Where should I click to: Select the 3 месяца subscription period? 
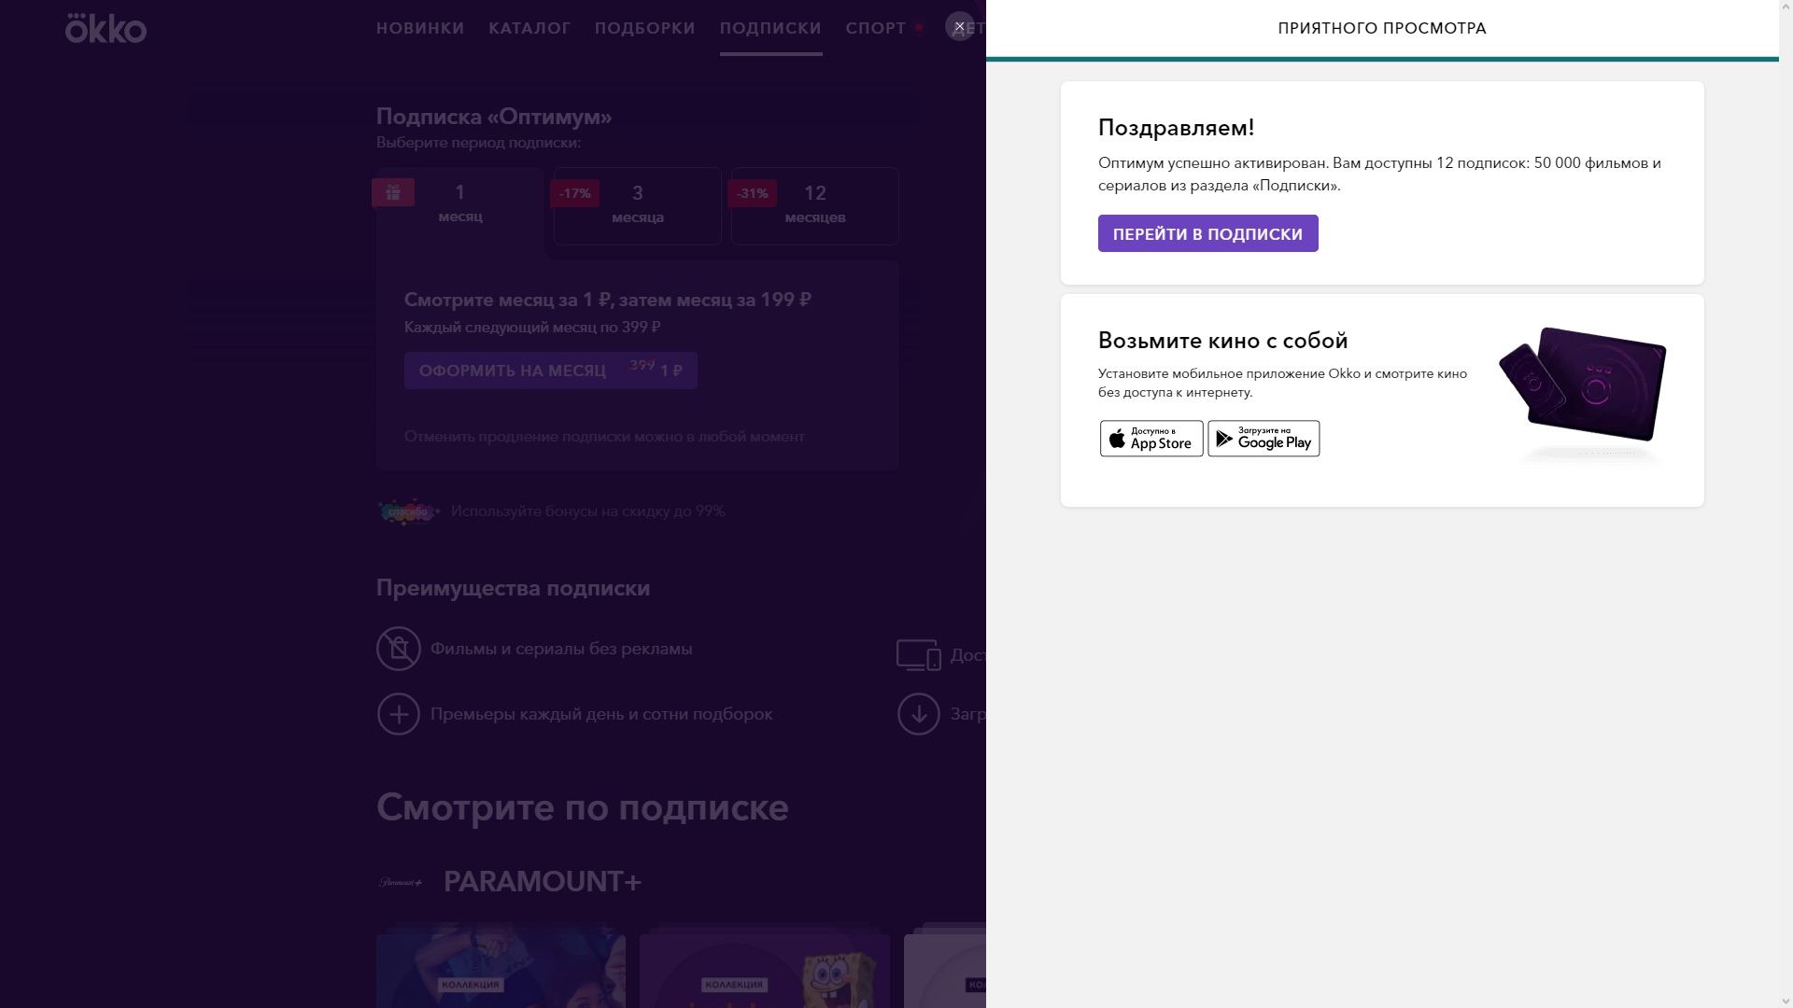(x=638, y=205)
